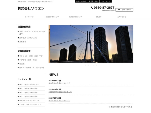Open 貸事務所（貸オフィス） sidebar link
The image size is (151, 113).
pos(28,38)
